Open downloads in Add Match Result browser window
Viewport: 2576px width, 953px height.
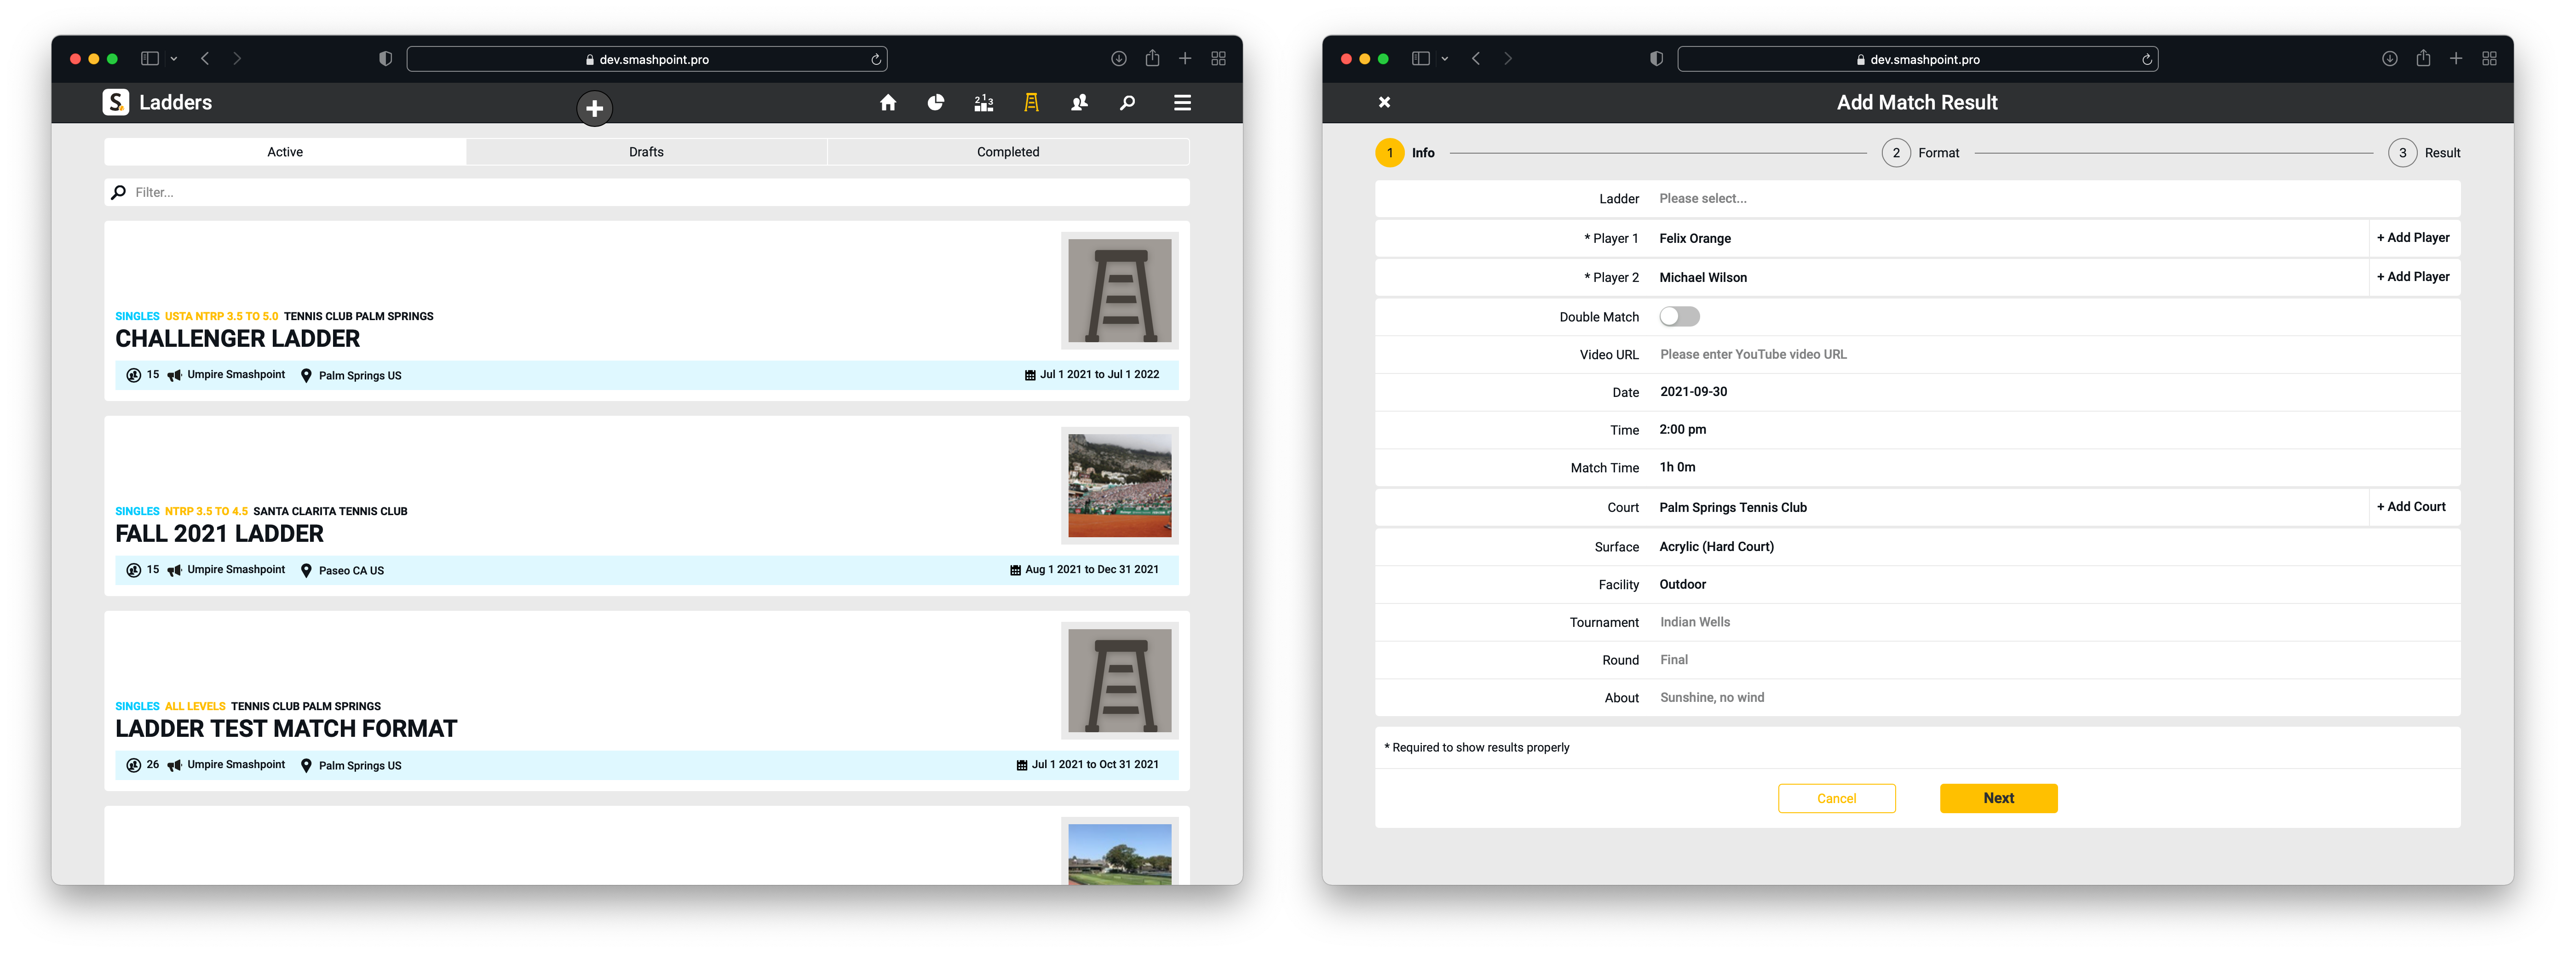(x=2390, y=59)
